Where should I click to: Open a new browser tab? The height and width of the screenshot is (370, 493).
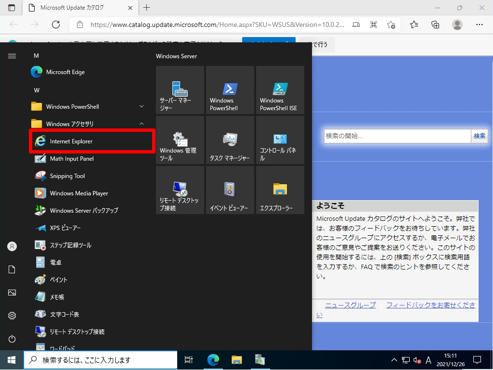[x=146, y=8]
